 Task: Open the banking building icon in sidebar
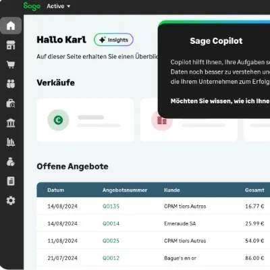coord(11,123)
